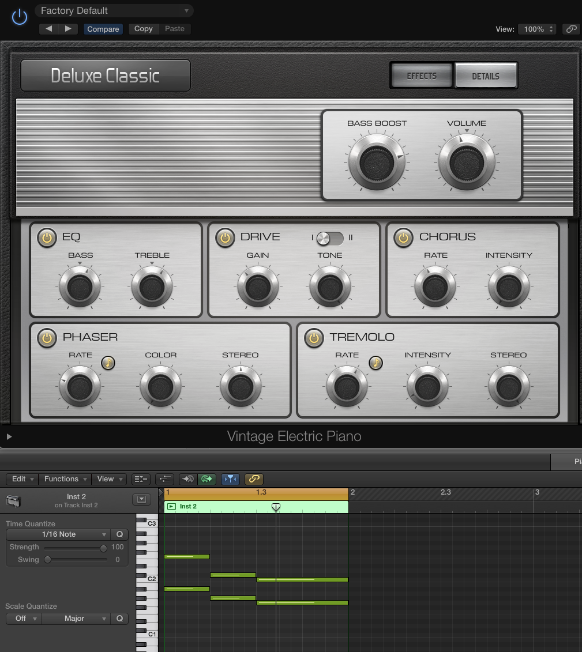Click the Compare button

tap(103, 29)
